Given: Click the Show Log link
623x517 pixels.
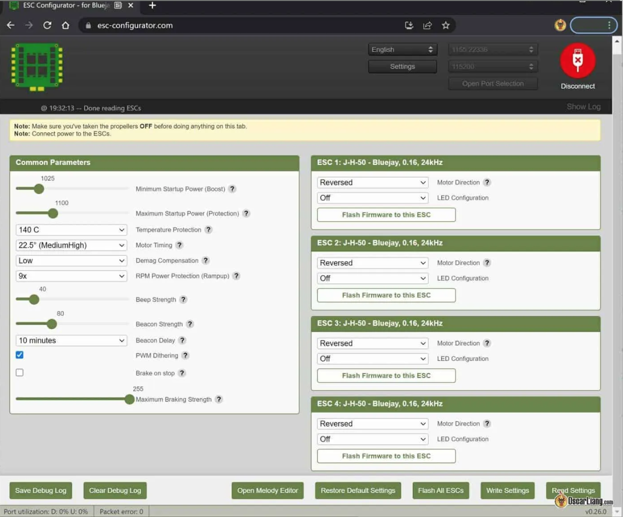Looking at the screenshot, I should click(x=583, y=106).
